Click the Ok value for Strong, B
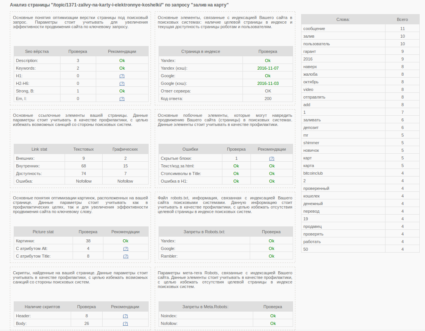 pos(122,91)
